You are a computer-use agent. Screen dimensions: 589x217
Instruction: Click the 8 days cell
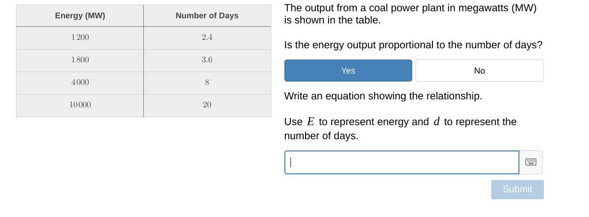point(207,82)
